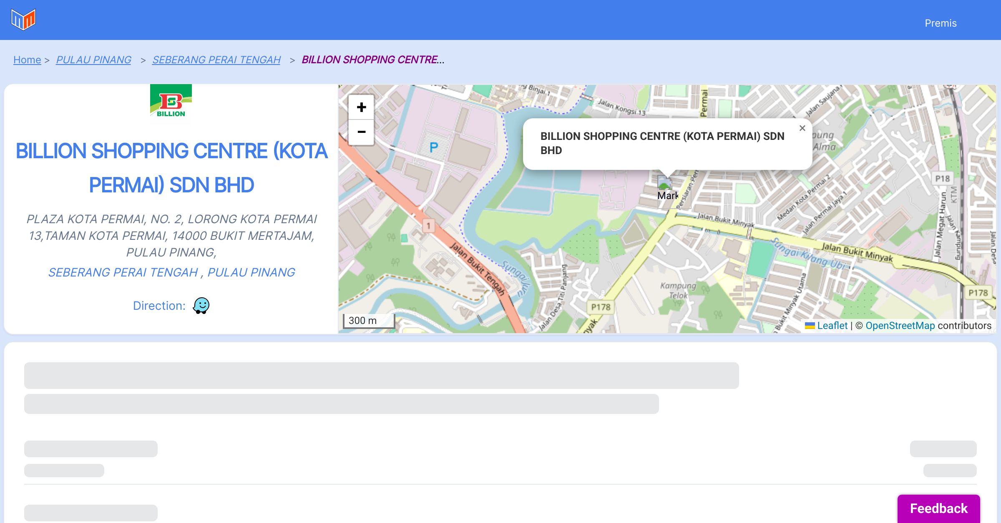The image size is (1001, 523).
Task: Go to Home breadcrumb
Action: [27, 60]
